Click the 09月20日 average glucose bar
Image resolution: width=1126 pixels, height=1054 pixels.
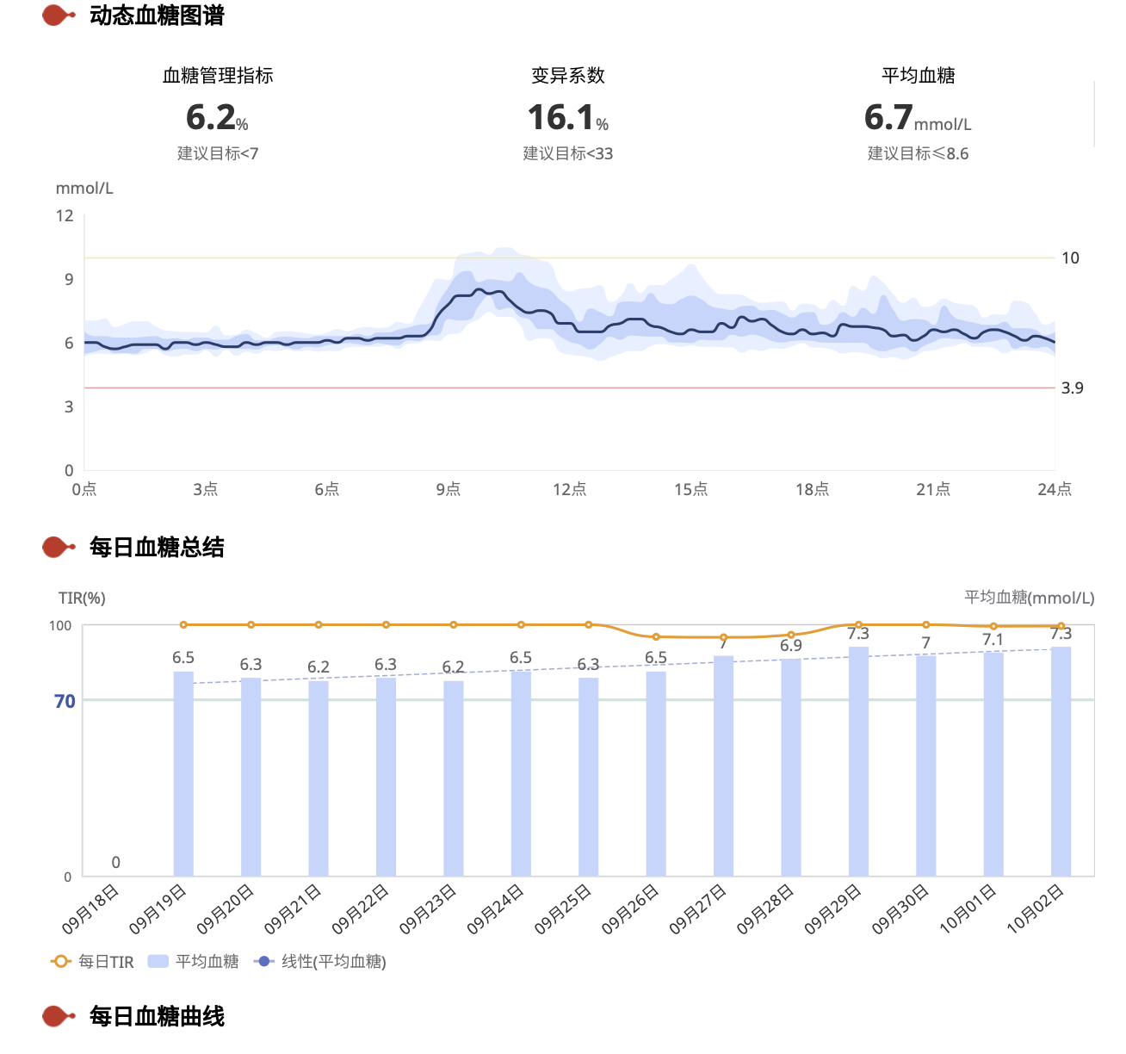(251, 777)
